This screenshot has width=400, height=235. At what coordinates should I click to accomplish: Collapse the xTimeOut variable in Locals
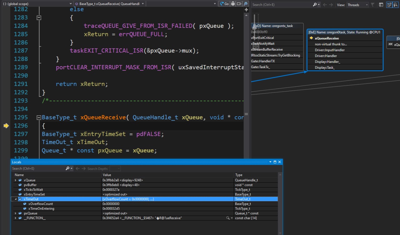coord(16,199)
